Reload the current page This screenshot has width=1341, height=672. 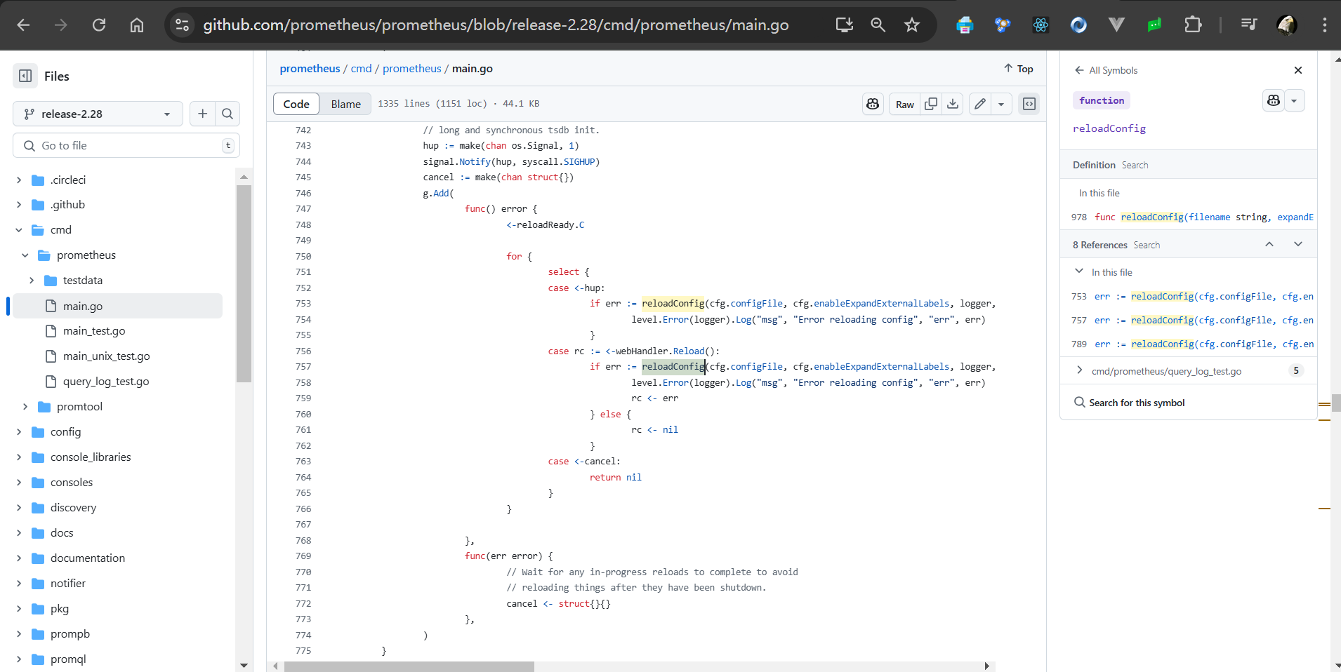[x=99, y=25]
